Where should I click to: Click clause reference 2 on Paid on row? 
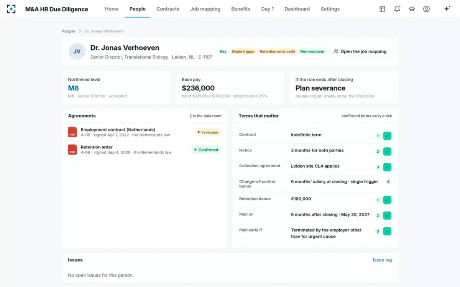coord(378,215)
